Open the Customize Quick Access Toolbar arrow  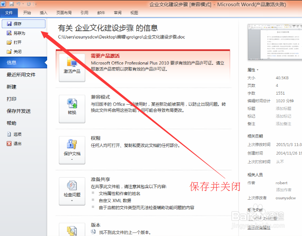click(35, 4)
